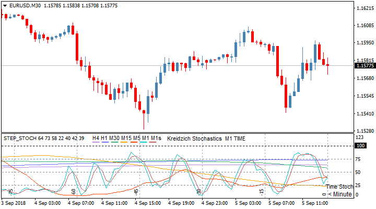Click the EURUSD,M30 chart title text
The image size is (376, 209).
click(x=25, y=6)
